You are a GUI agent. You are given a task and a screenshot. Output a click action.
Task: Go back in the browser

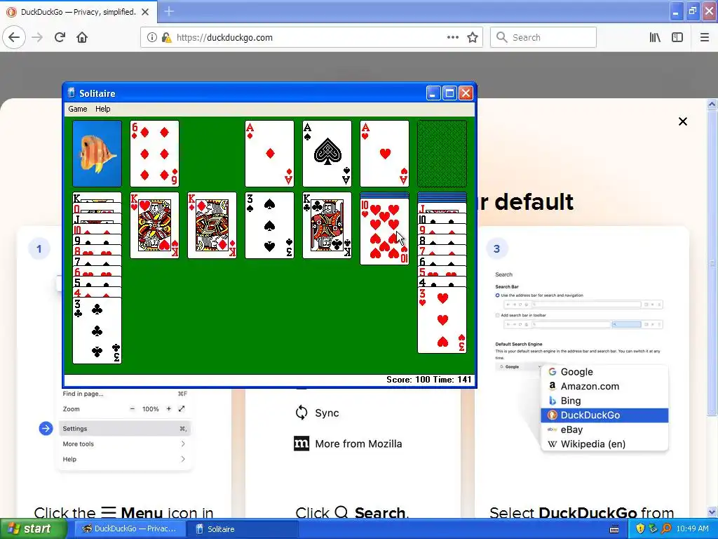coord(14,37)
